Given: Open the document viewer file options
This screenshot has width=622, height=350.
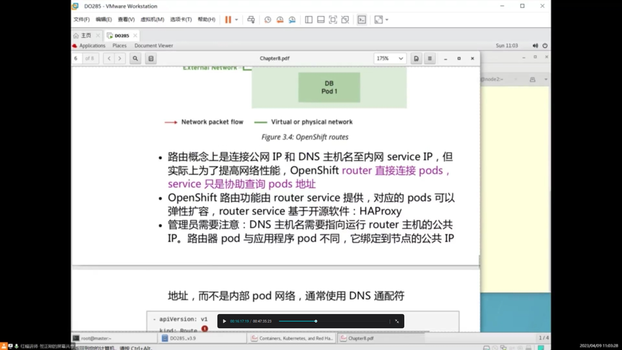Looking at the screenshot, I should tap(416, 58).
